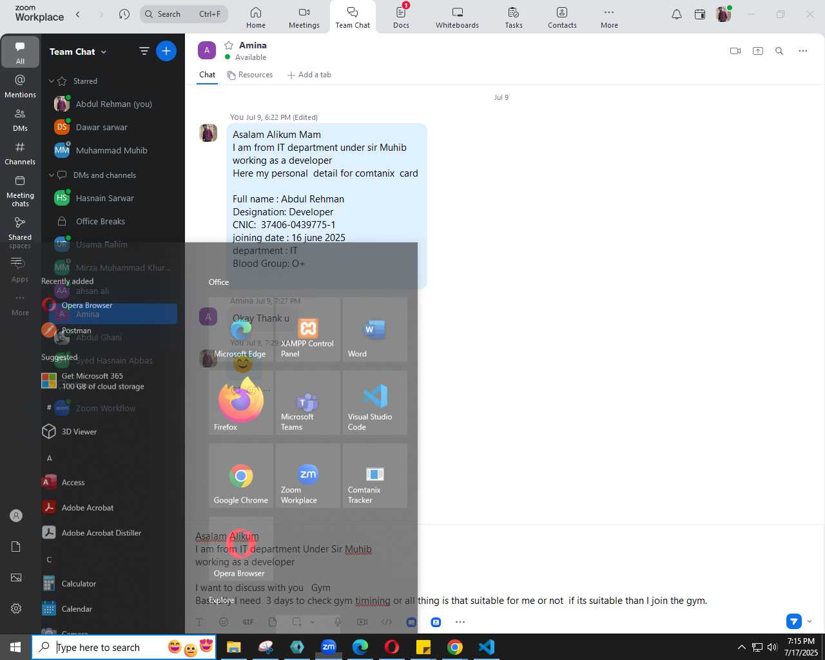Launch the Firefox tile
This screenshot has width=825, height=660.
[241, 403]
